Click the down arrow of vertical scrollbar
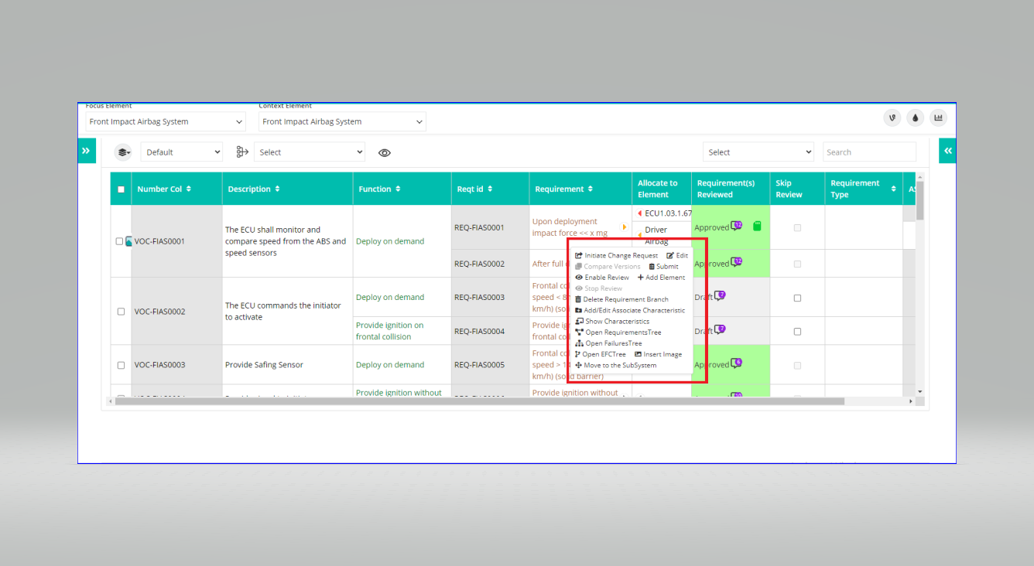The height and width of the screenshot is (566, 1034). 919,392
